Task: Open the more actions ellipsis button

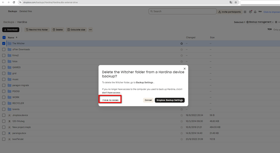Action: (91, 30)
